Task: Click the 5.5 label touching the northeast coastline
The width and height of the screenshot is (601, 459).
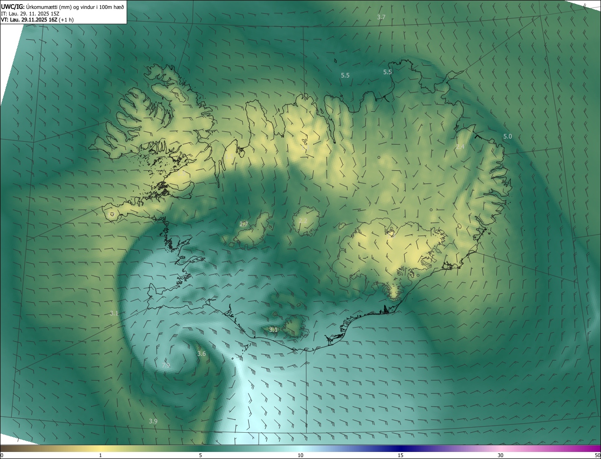Action: (387, 72)
